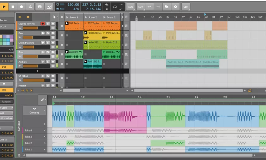Select the Scene 3 header
This screenshot has width=266, height=160.
(111, 17)
